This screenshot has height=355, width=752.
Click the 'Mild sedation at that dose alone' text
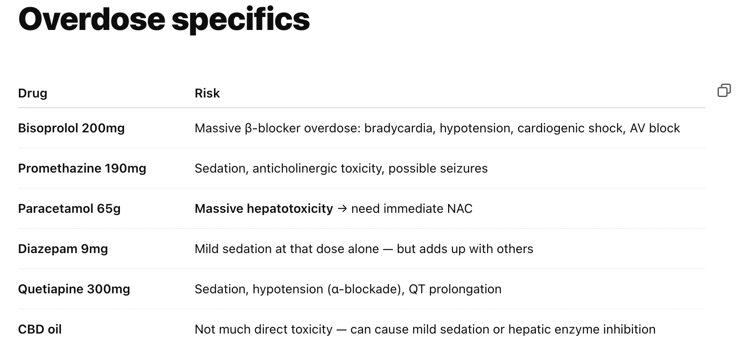pos(287,249)
